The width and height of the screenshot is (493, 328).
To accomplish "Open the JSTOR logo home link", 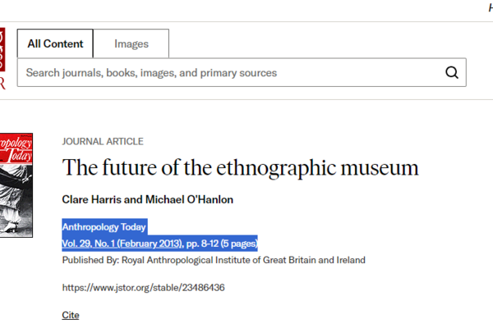I will pyautogui.click(x=2, y=59).
